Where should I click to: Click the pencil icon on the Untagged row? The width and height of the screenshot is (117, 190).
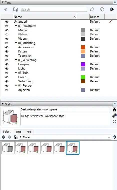[110, 22]
